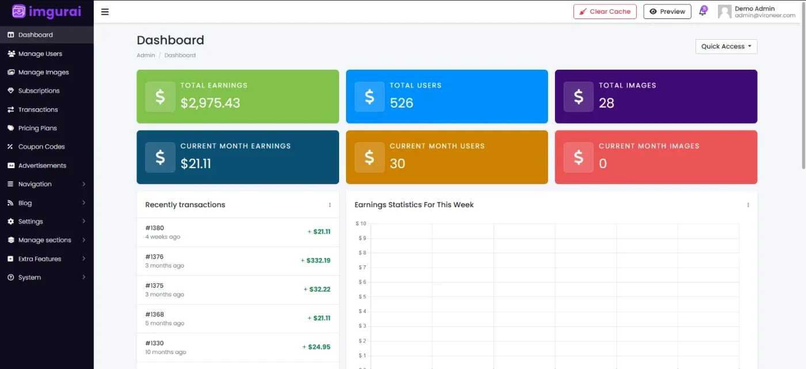Open transaction #1376 row
Screen dimensions: 806x369
click(238, 261)
